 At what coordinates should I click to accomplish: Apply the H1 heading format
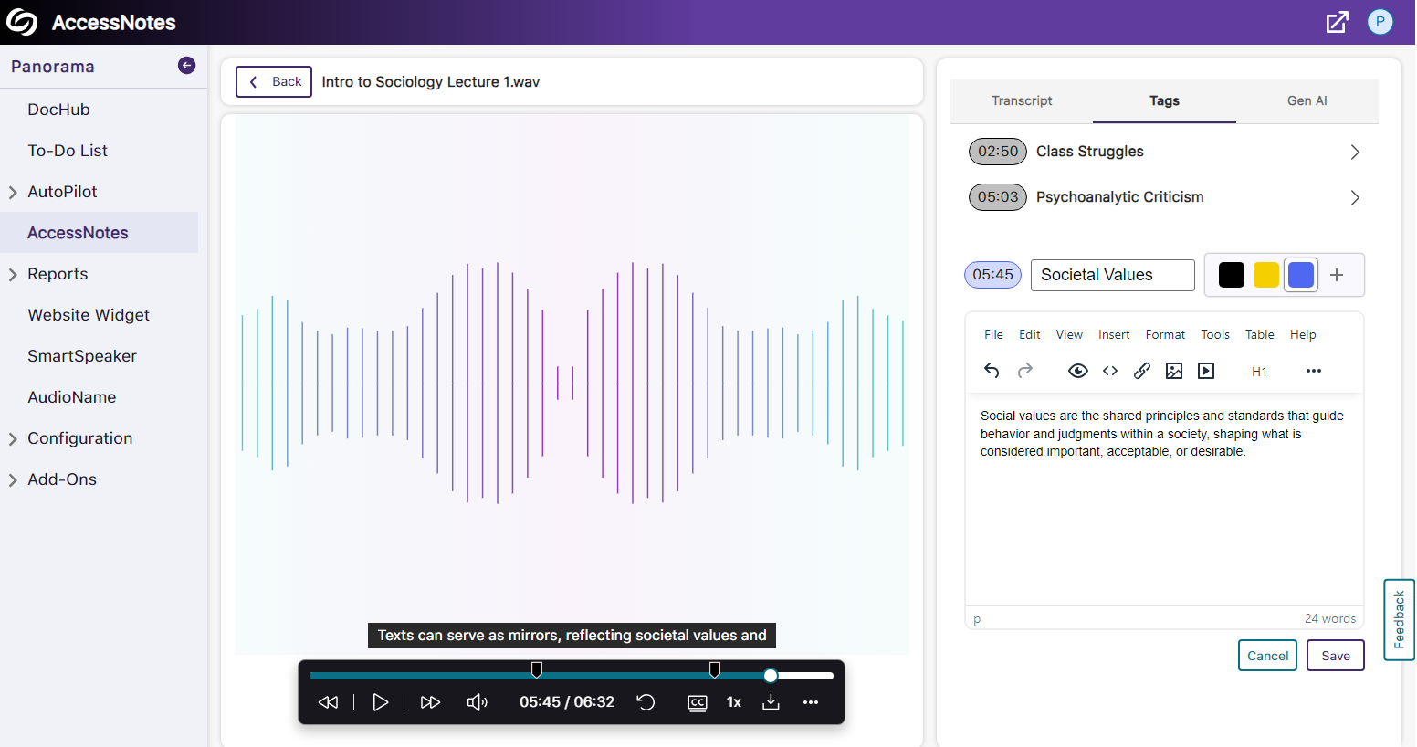1259,371
